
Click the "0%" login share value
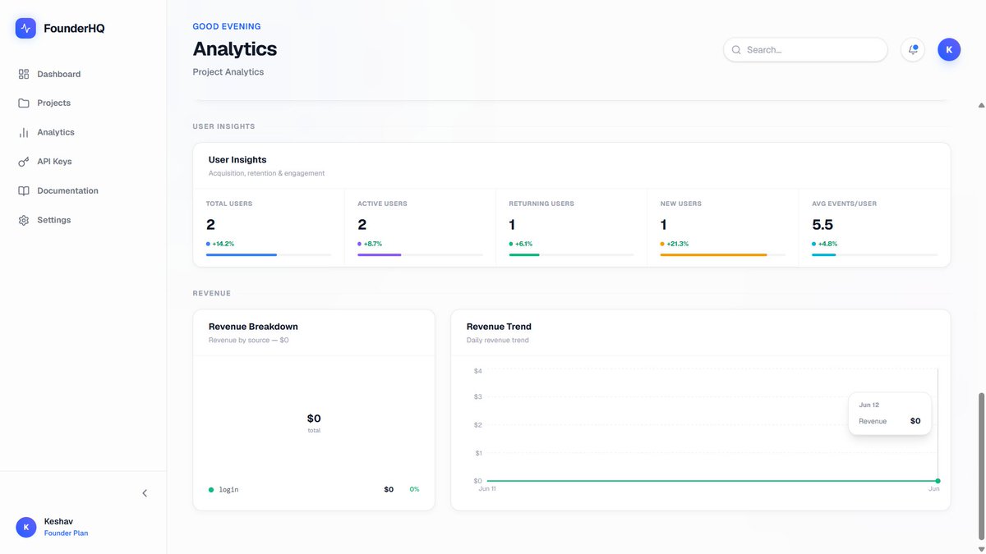point(415,490)
